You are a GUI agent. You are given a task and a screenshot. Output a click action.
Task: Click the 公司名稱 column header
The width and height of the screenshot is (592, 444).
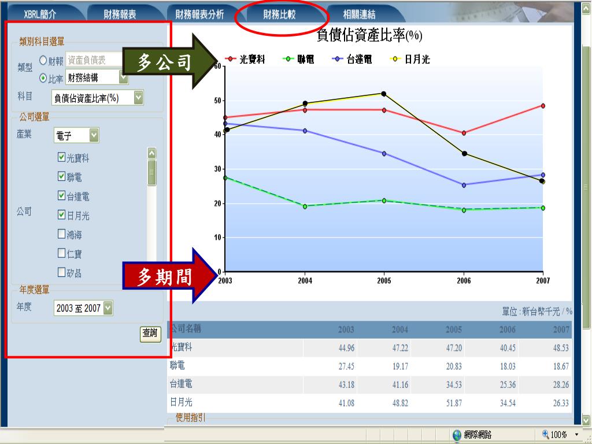(186, 328)
